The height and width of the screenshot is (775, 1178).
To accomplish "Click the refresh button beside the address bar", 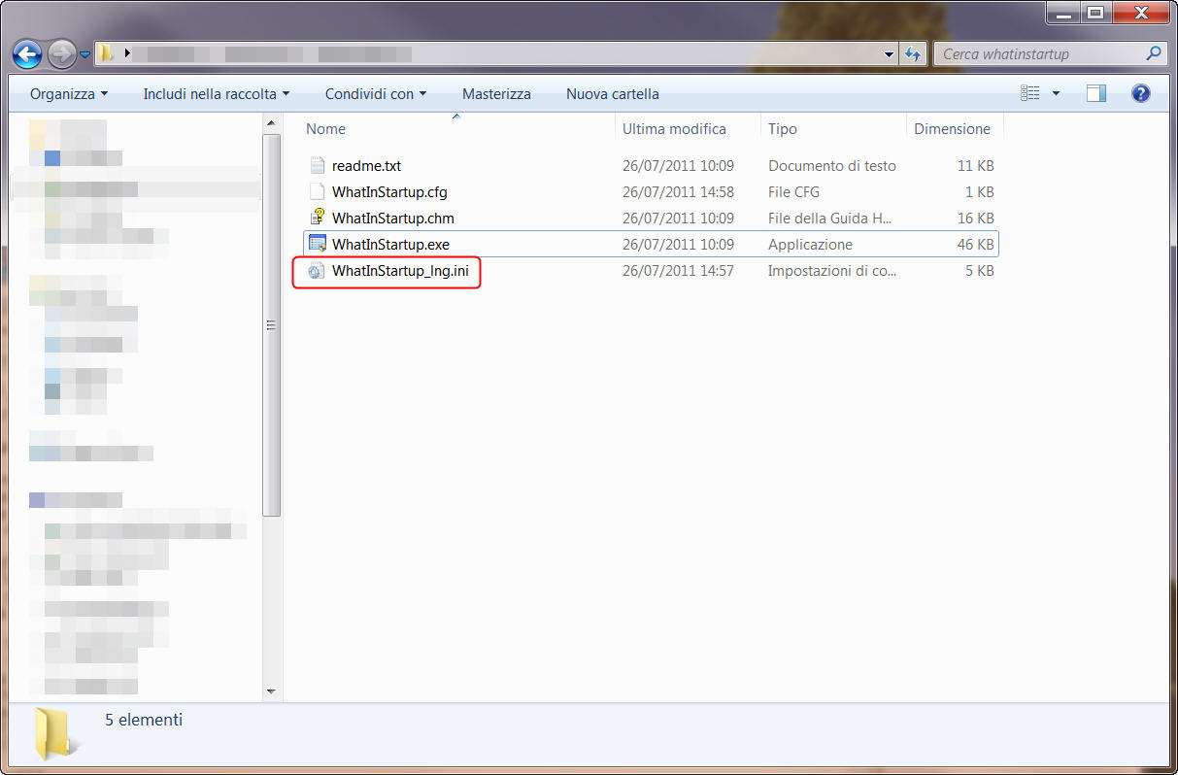I will [x=912, y=54].
